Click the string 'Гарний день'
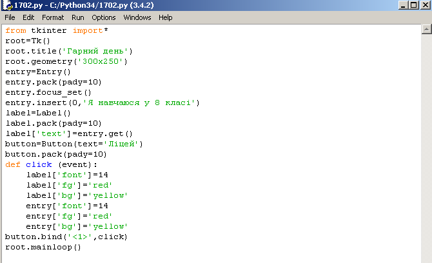The width and height of the screenshot is (432, 263). pos(95,51)
